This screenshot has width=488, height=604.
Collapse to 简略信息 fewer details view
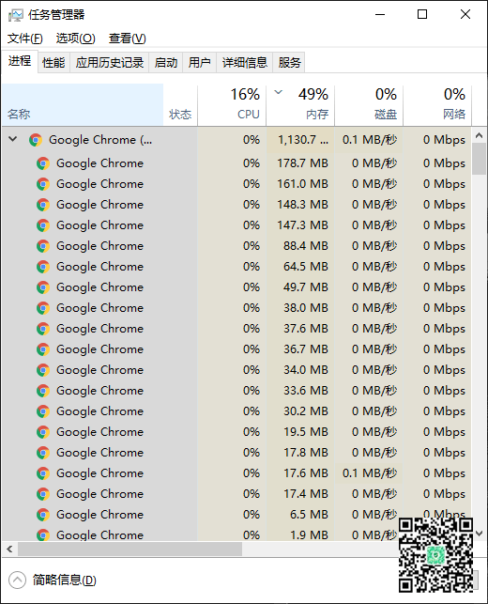coord(53,581)
